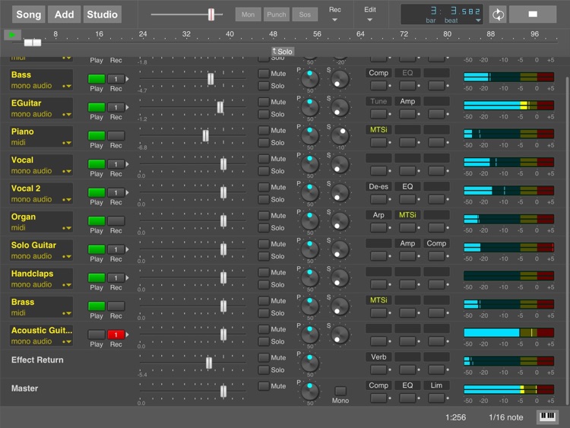Open the Song menu
The width and height of the screenshot is (570, 428).
point(29,14)
